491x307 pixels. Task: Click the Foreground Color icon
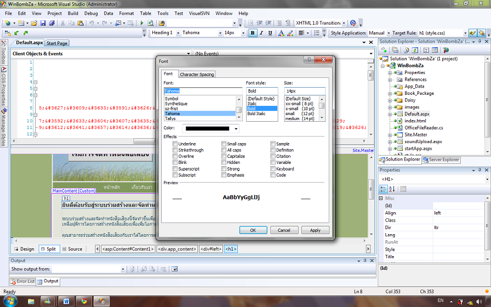pos(281,33)
